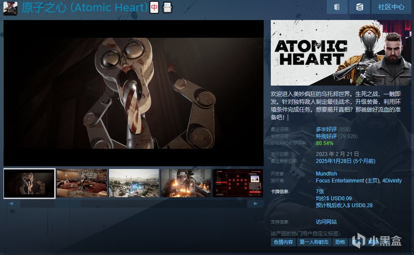414x255 pixels.
Task: Select the fourth thumbnail with fiery combat
Action: coord(186,183)
